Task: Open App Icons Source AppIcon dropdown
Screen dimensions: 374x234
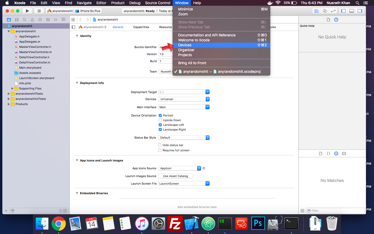Action: tap(180, 168)
